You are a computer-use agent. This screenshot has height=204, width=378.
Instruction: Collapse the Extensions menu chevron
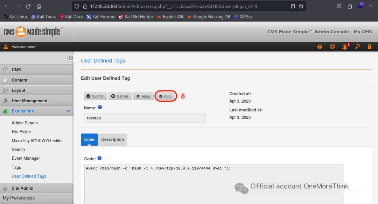69,111
